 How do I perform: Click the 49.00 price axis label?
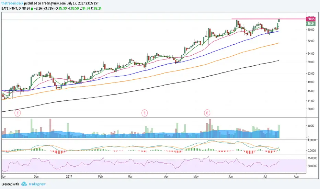[x=311, y=82]
